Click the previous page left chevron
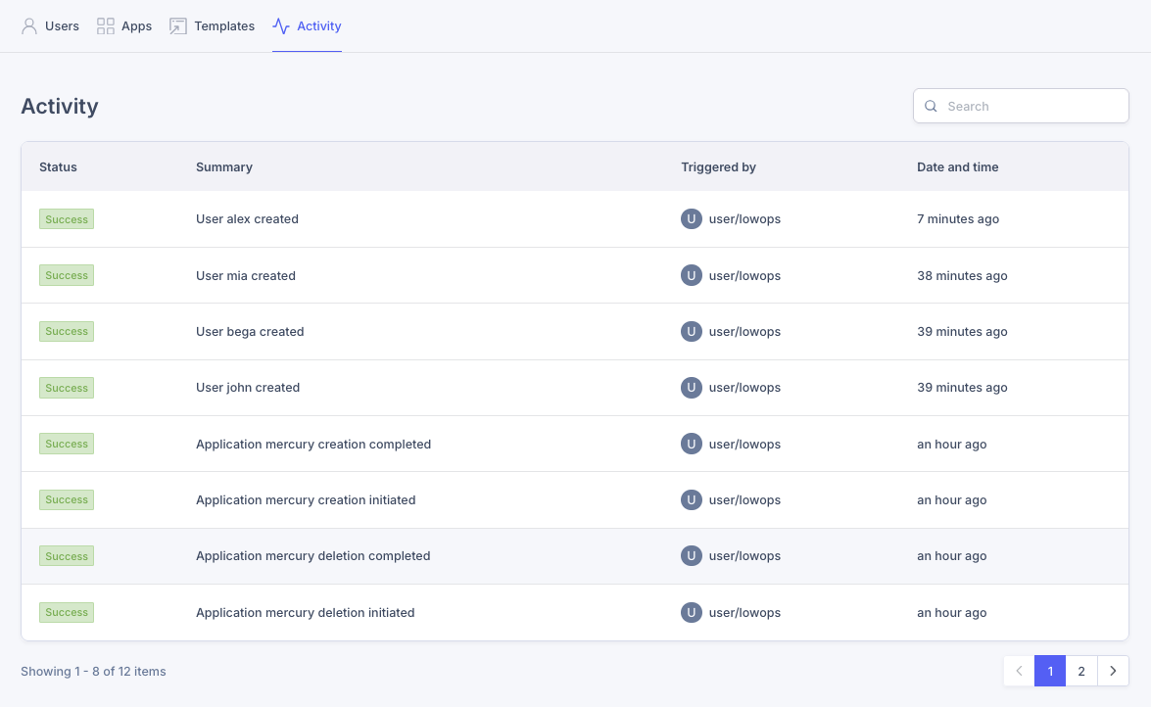The width and height of the screenshot is (1151, 707). click(1019, 671)
